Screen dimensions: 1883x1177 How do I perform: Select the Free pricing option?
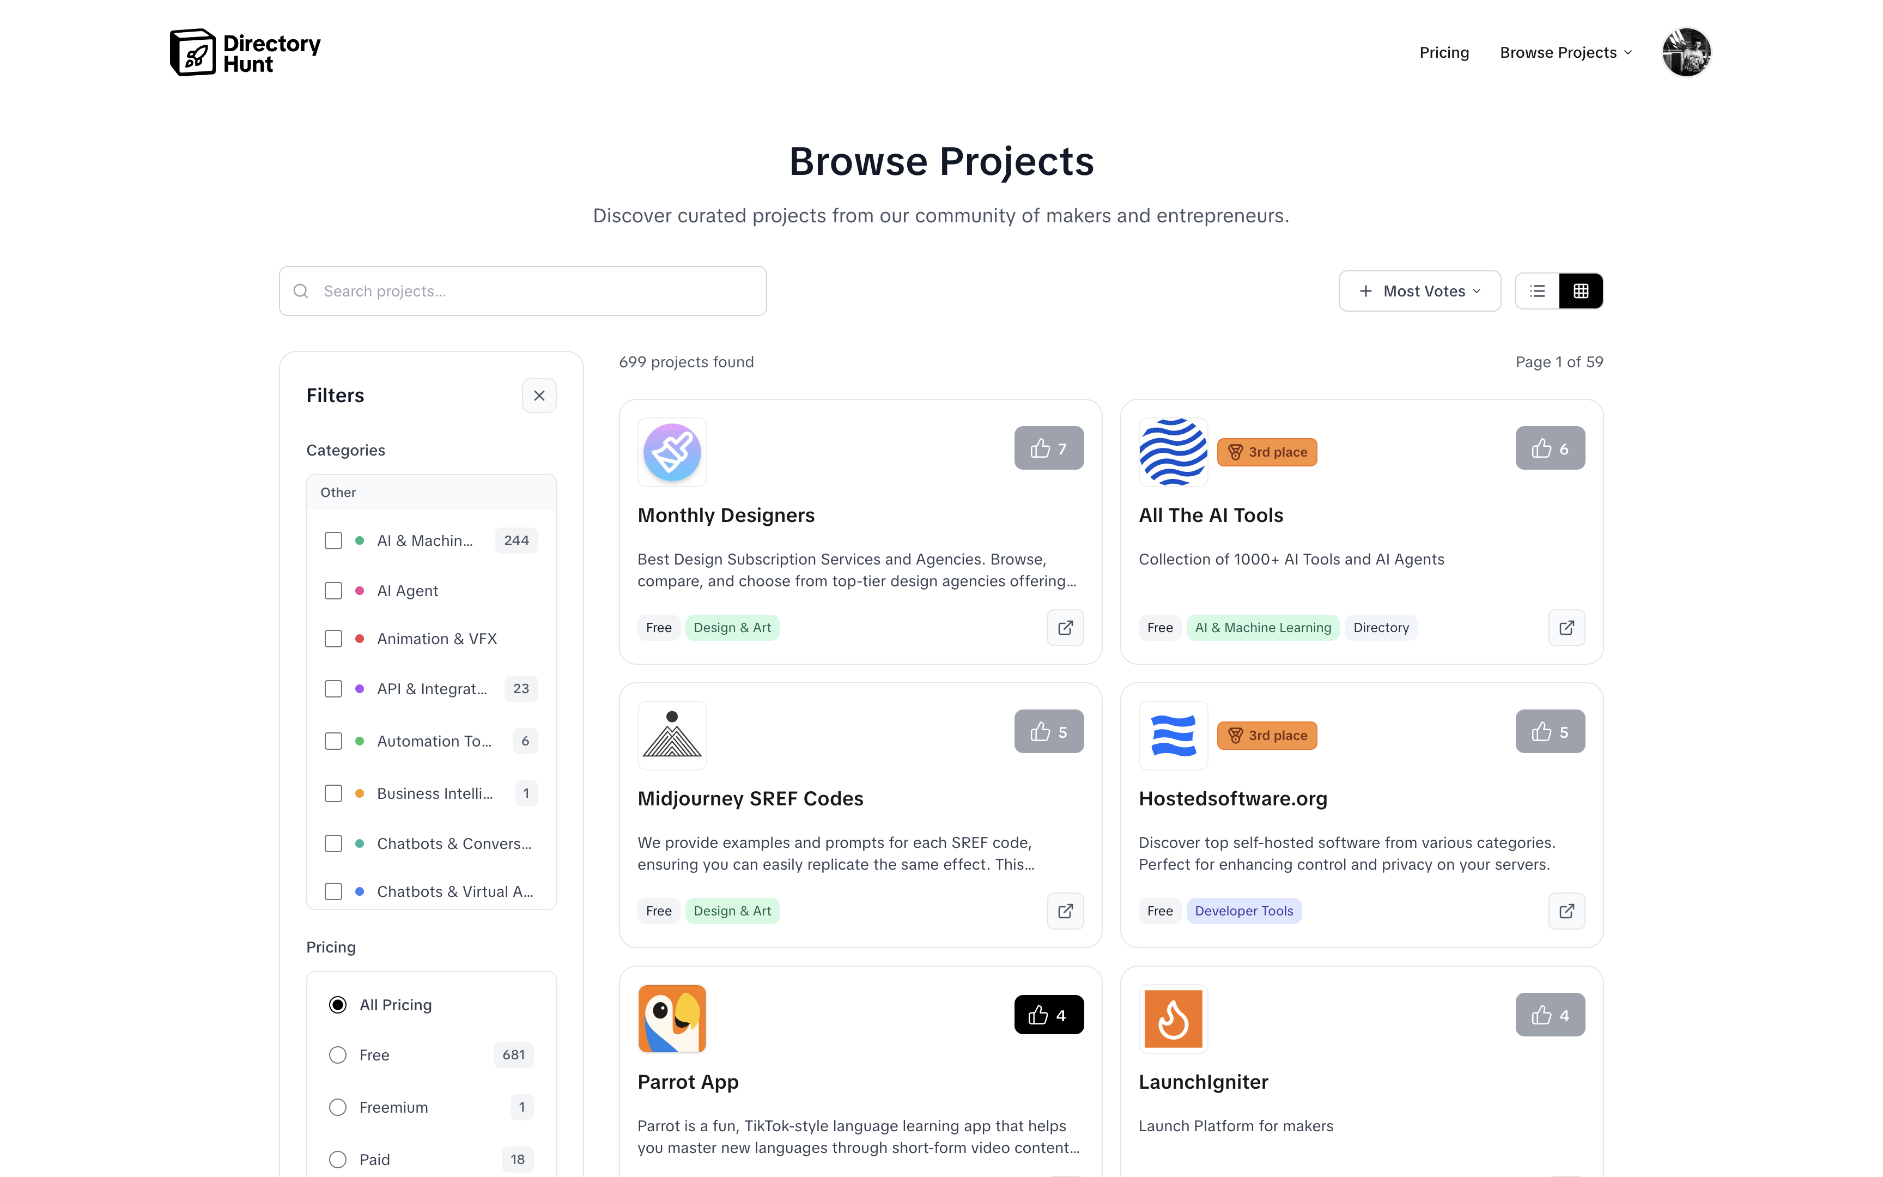(338, 1055)
